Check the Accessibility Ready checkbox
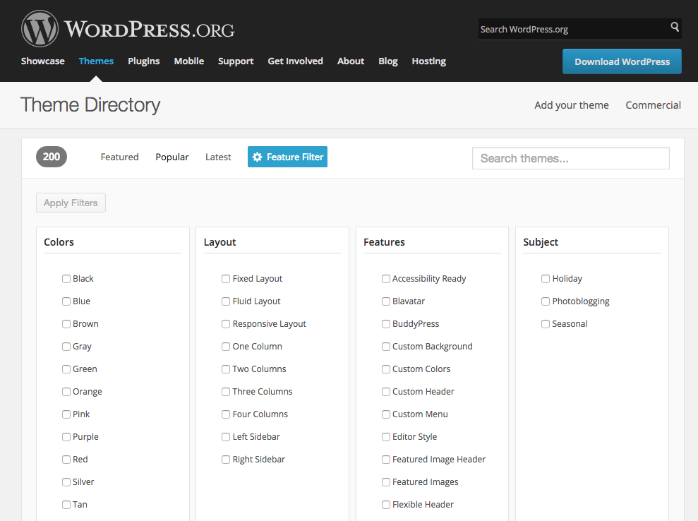This screenshot has width=698, height=521. pos(386,279)
